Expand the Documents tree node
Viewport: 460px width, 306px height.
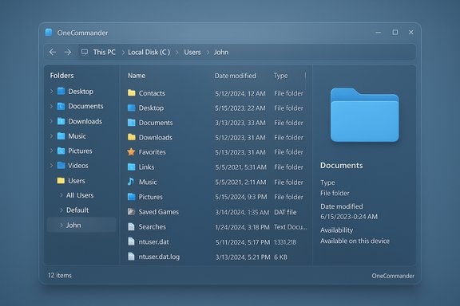point(51,106)
